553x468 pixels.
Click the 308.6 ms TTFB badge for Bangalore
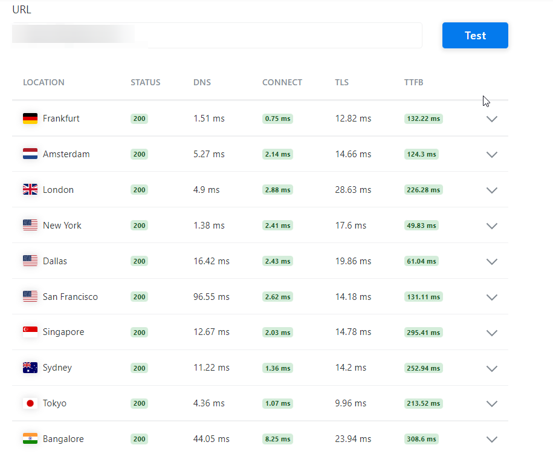click(x=421, y=439)
